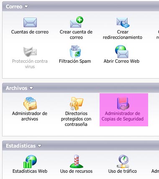The height and width of the screenshot is (179, 159).
Task: Click the Filtración Spam label
Action: pyautogui.click(x=75, y=61)
